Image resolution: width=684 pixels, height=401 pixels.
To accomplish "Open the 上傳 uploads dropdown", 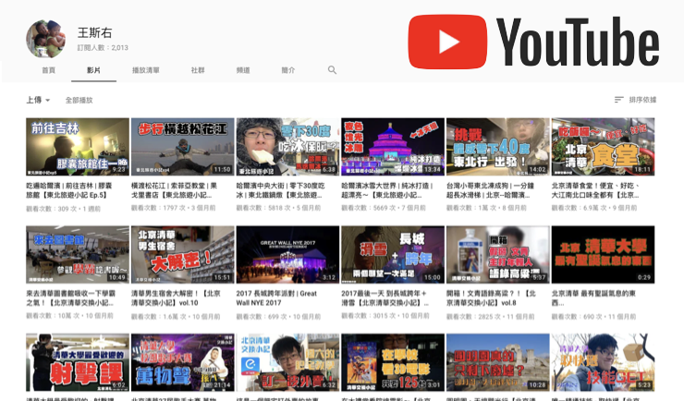I will coord(38,100).
